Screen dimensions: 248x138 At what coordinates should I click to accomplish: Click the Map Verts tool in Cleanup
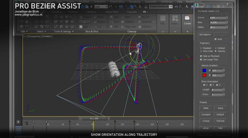click(x=129, y=27)
